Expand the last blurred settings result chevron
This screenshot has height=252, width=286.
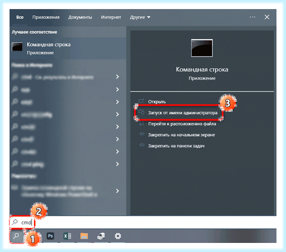[118, 191]
